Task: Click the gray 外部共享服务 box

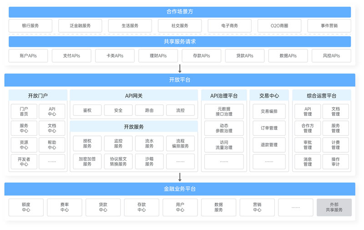Action: pos(334,207)
